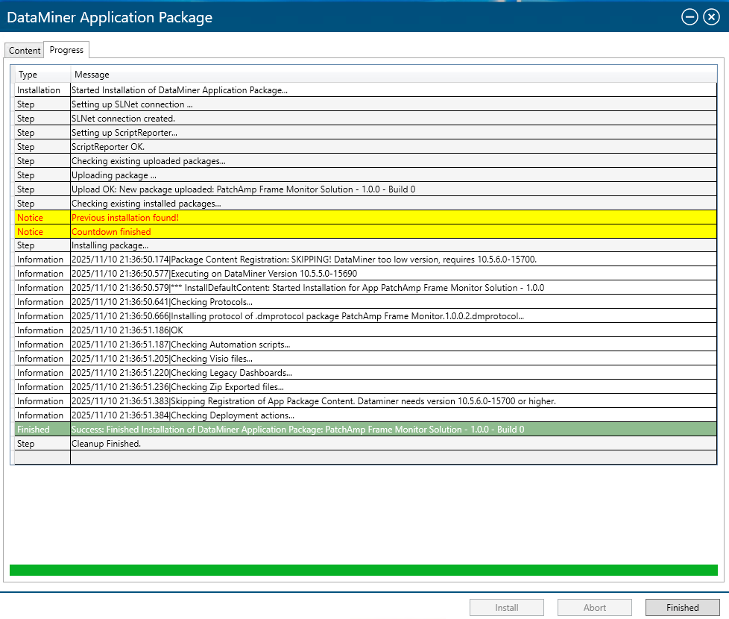Switch to the Content tab

click(25, 51)
